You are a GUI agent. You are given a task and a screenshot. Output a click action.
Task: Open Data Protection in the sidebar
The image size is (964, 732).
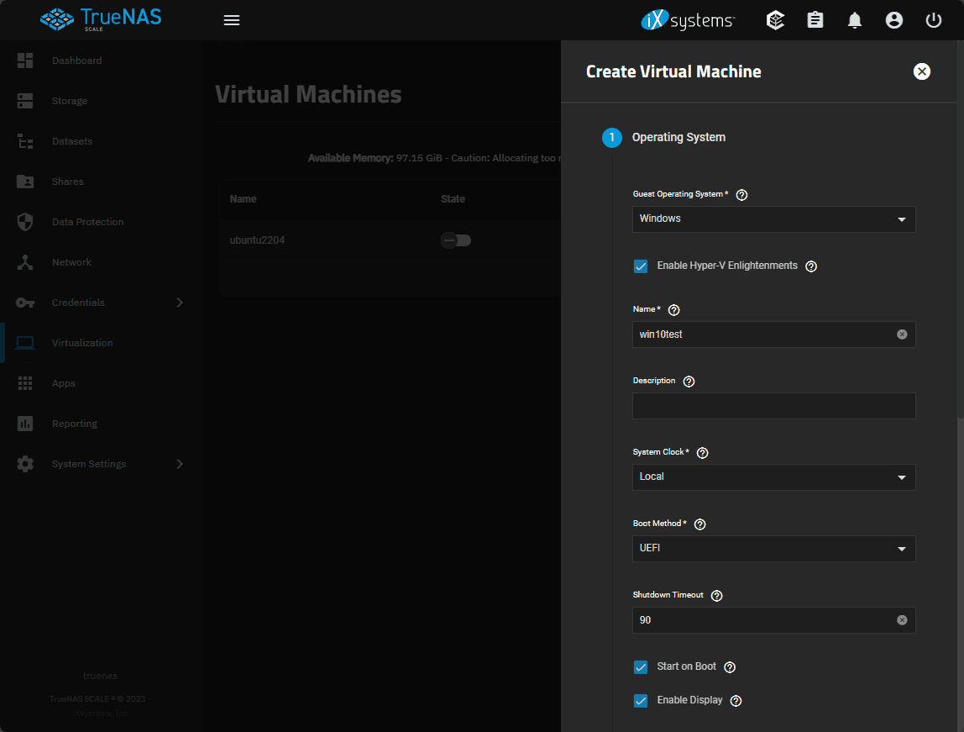point(87,222)
